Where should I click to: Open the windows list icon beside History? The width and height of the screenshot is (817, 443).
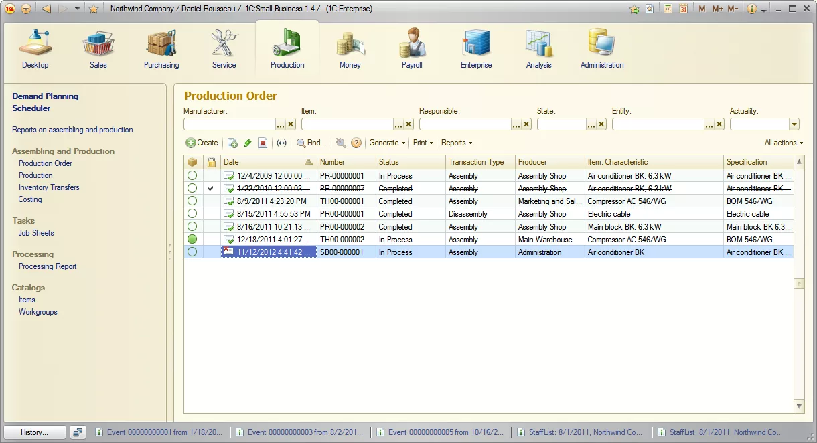click(78, 432)
